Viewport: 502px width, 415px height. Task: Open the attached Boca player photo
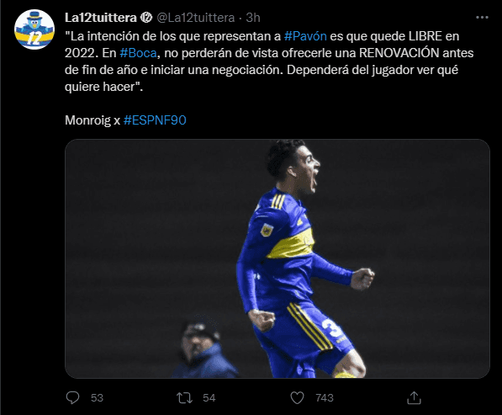click(x=277, y=258)
